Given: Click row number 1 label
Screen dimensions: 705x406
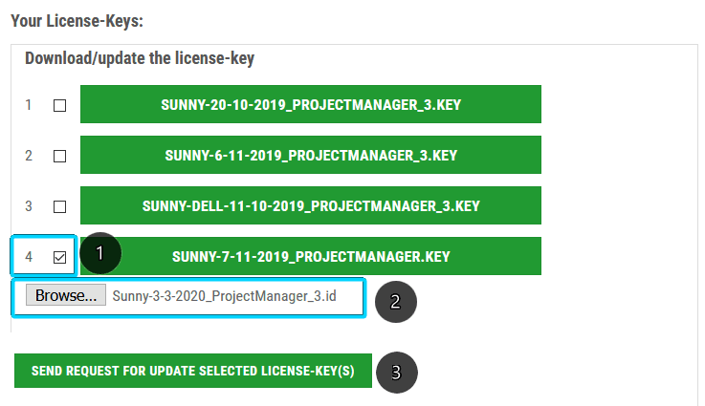Looking at the screenshot, I should (x=29, y=105).
